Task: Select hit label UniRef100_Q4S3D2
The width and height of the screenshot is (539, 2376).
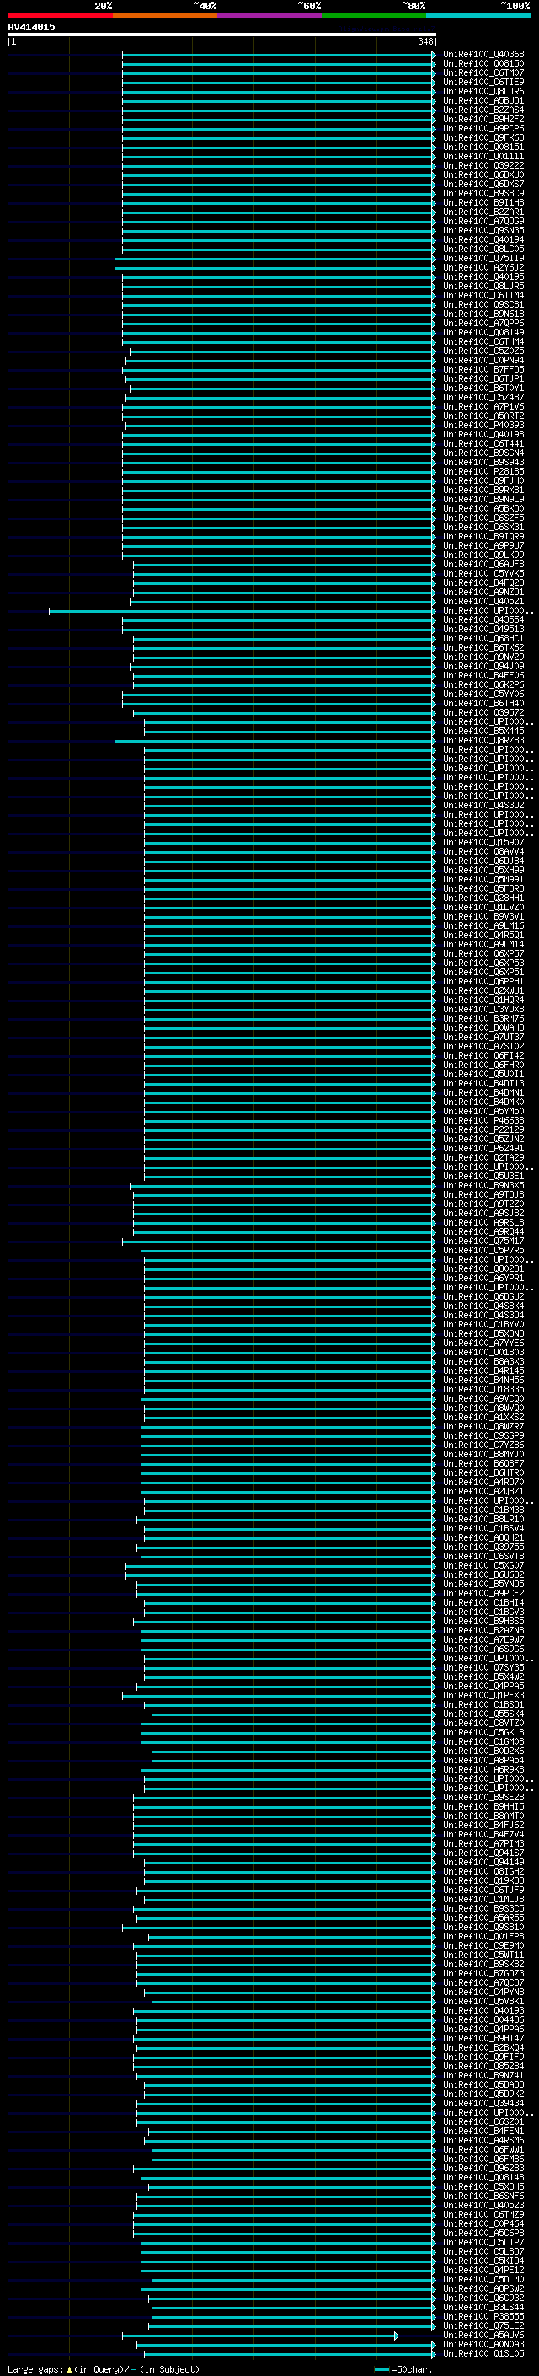Action: click(483, 805)
